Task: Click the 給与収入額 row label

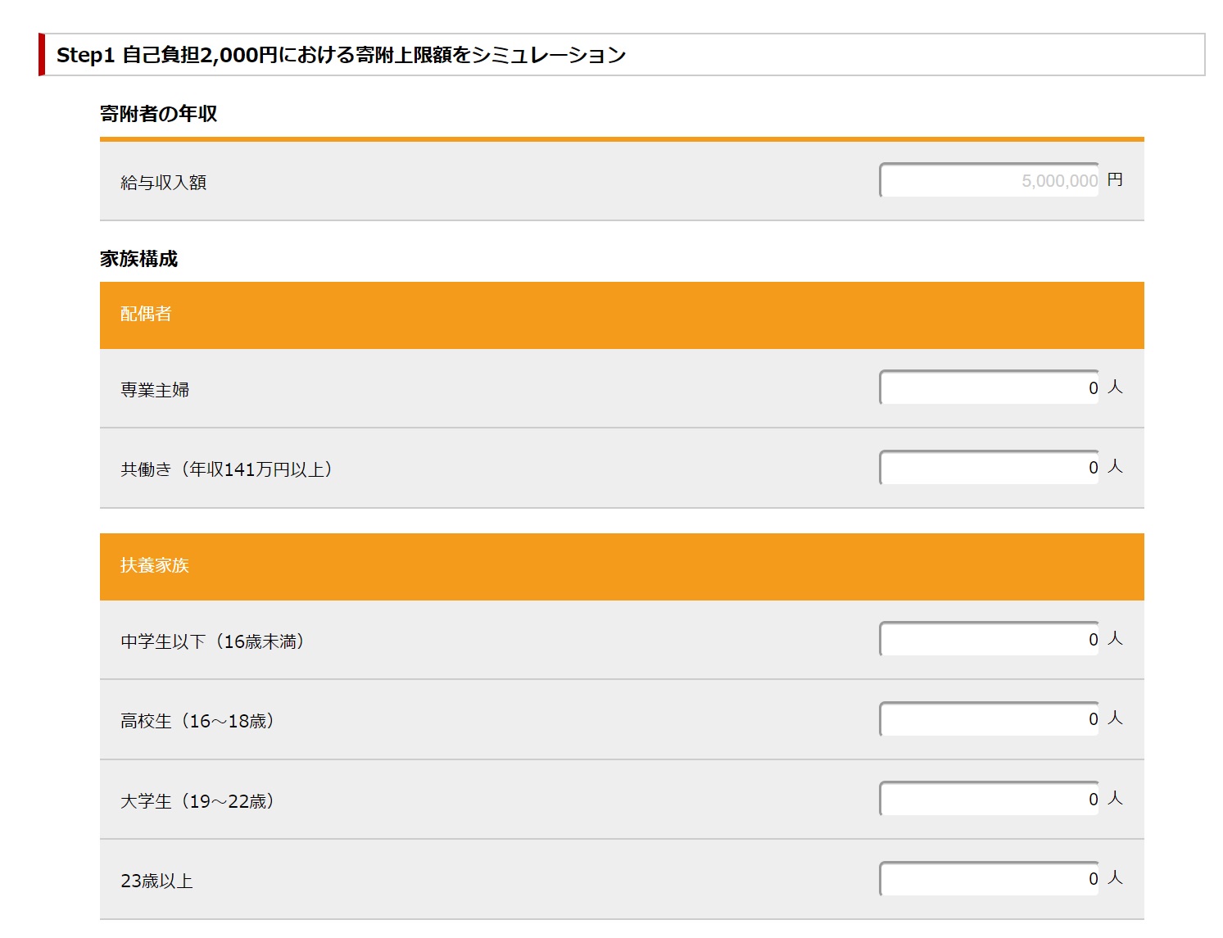Action: (x=163, y=183)
